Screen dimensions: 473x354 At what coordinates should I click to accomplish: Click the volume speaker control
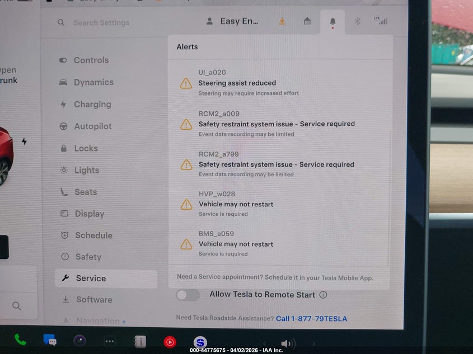click(287, 343)
